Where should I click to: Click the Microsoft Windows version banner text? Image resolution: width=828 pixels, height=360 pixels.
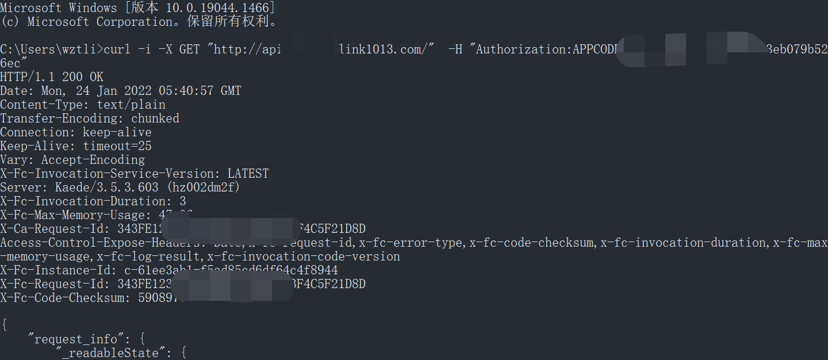137,8
